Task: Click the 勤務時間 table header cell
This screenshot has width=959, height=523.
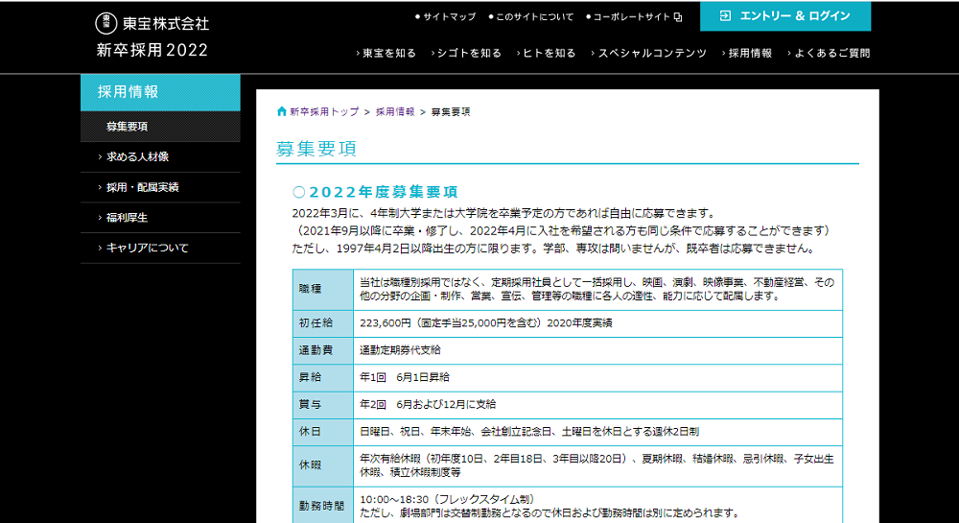Action: pyautogui.click(x=323, y=506)
